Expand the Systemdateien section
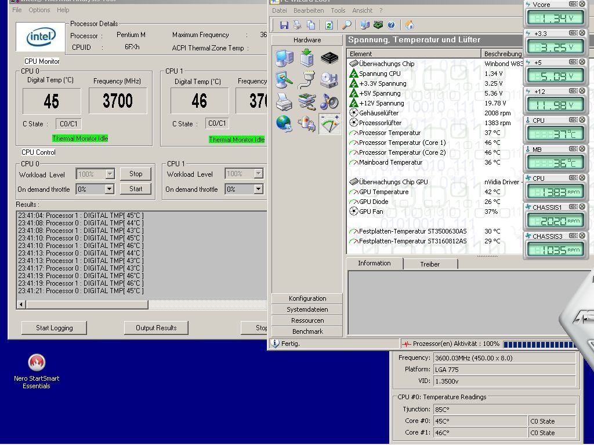 click(x=307, y=309)
